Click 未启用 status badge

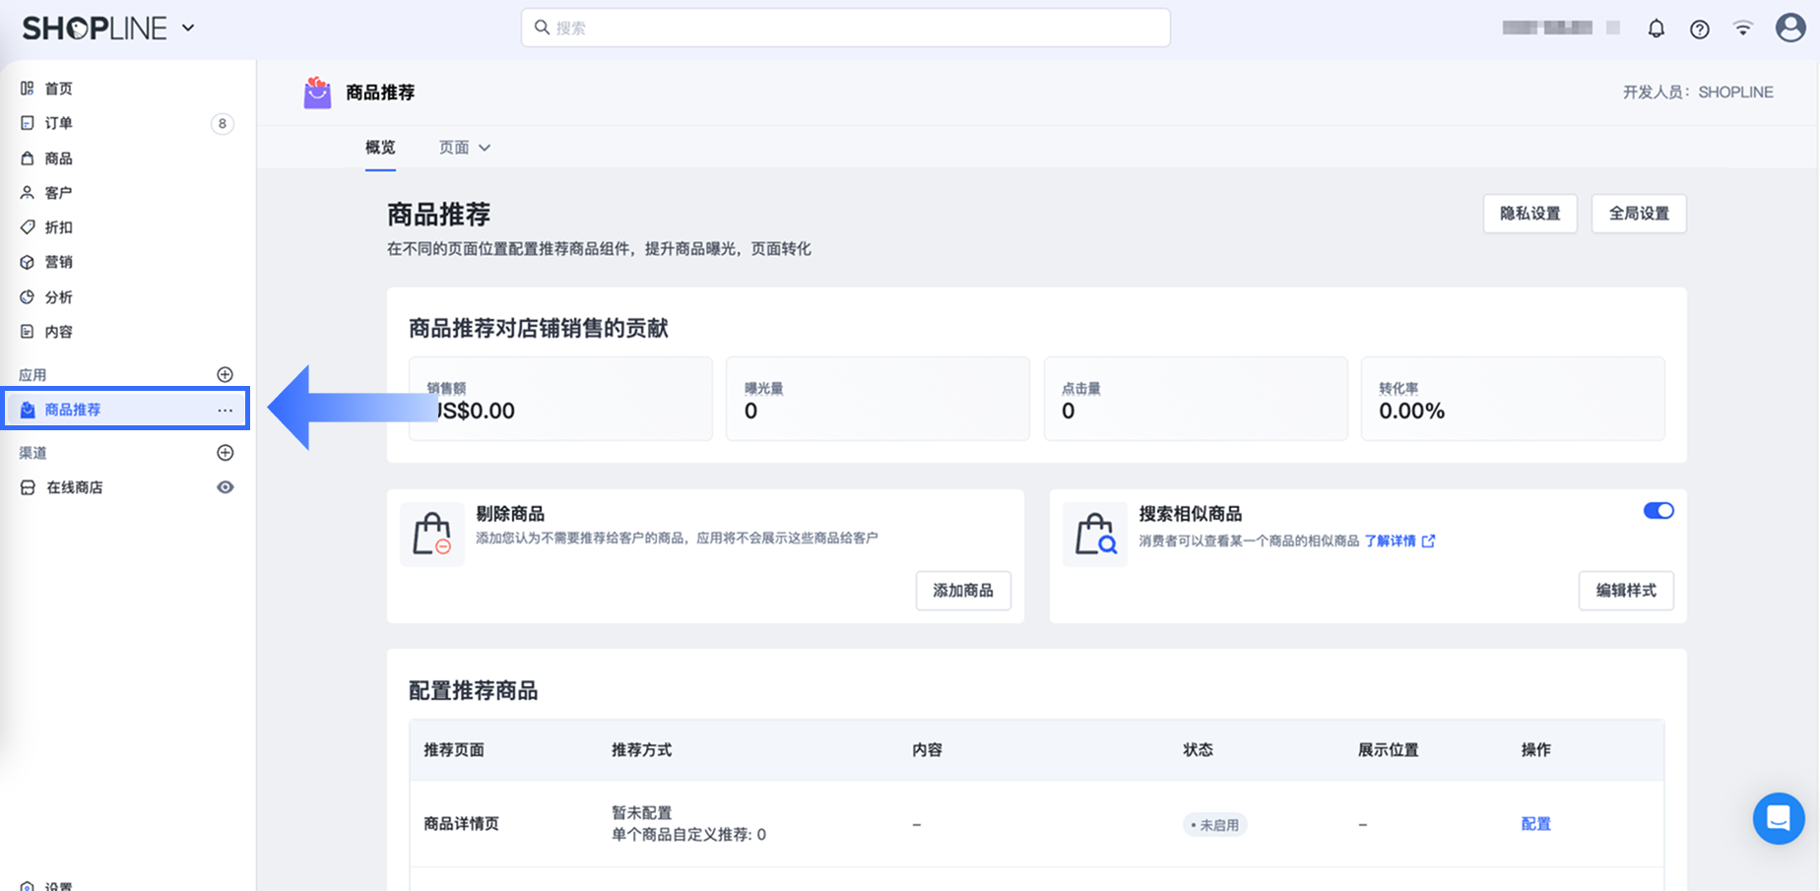(x=1215, y=825)
